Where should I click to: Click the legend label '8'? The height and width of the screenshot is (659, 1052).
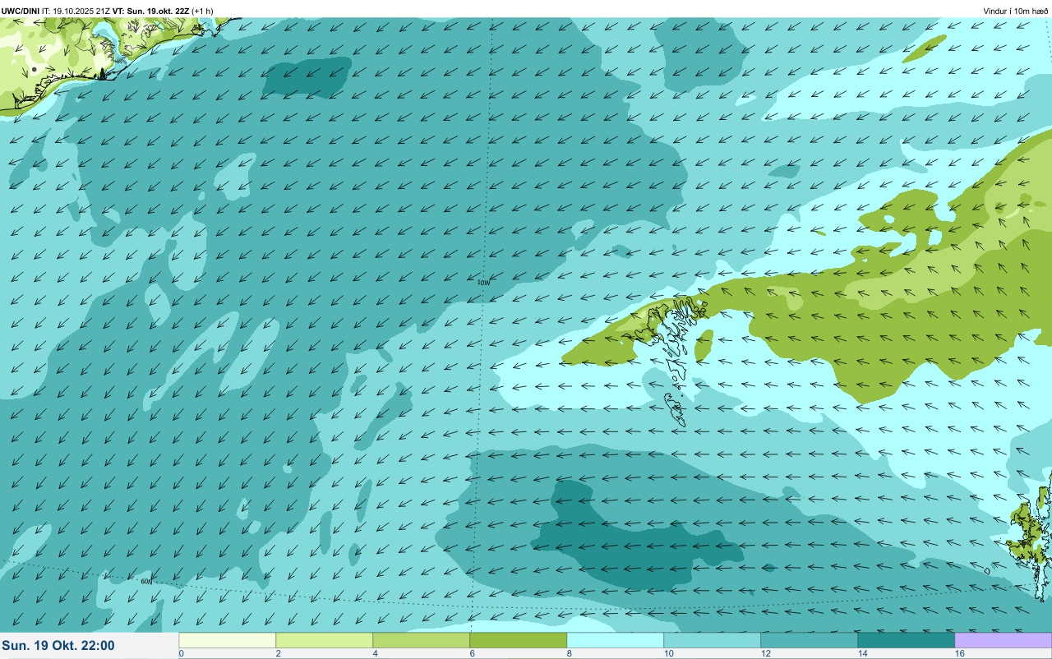[569, 653]
